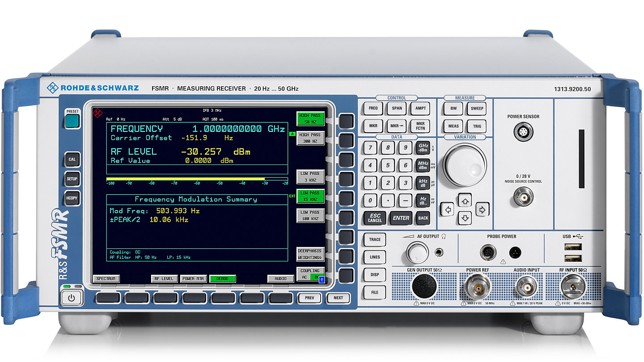Tap the right arrow key in the Variation section

tap(482, 209)
